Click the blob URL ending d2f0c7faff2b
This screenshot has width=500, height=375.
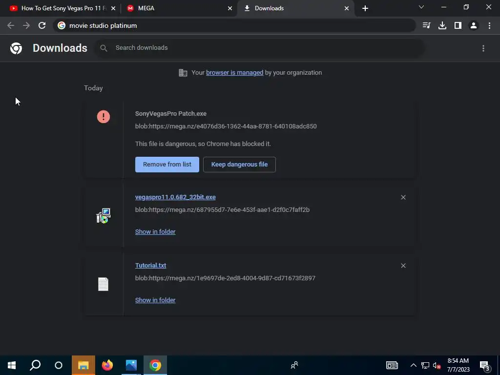pyautogui.click(x=222, y=210)
